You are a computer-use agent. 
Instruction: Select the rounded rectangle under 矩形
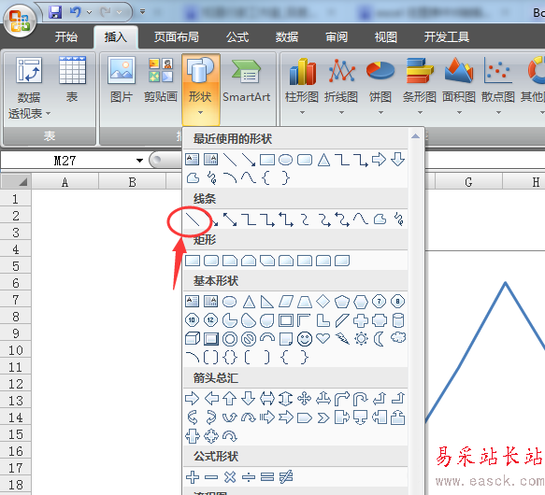tap(211, 261)
